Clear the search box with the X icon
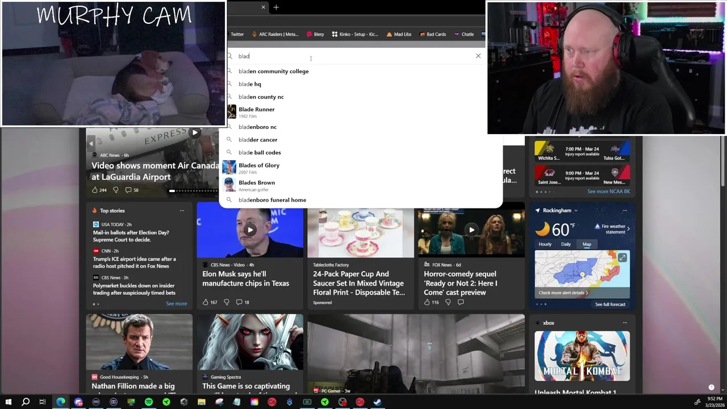The image size is (727, 409). click(x=478, y=56)
